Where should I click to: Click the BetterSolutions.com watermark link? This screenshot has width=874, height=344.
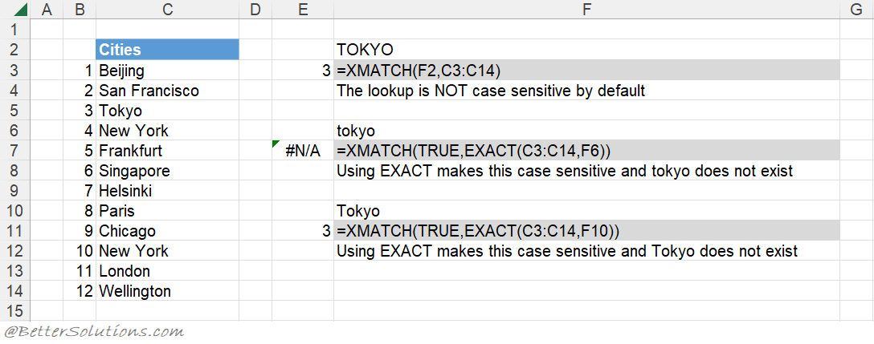(93, 331)
